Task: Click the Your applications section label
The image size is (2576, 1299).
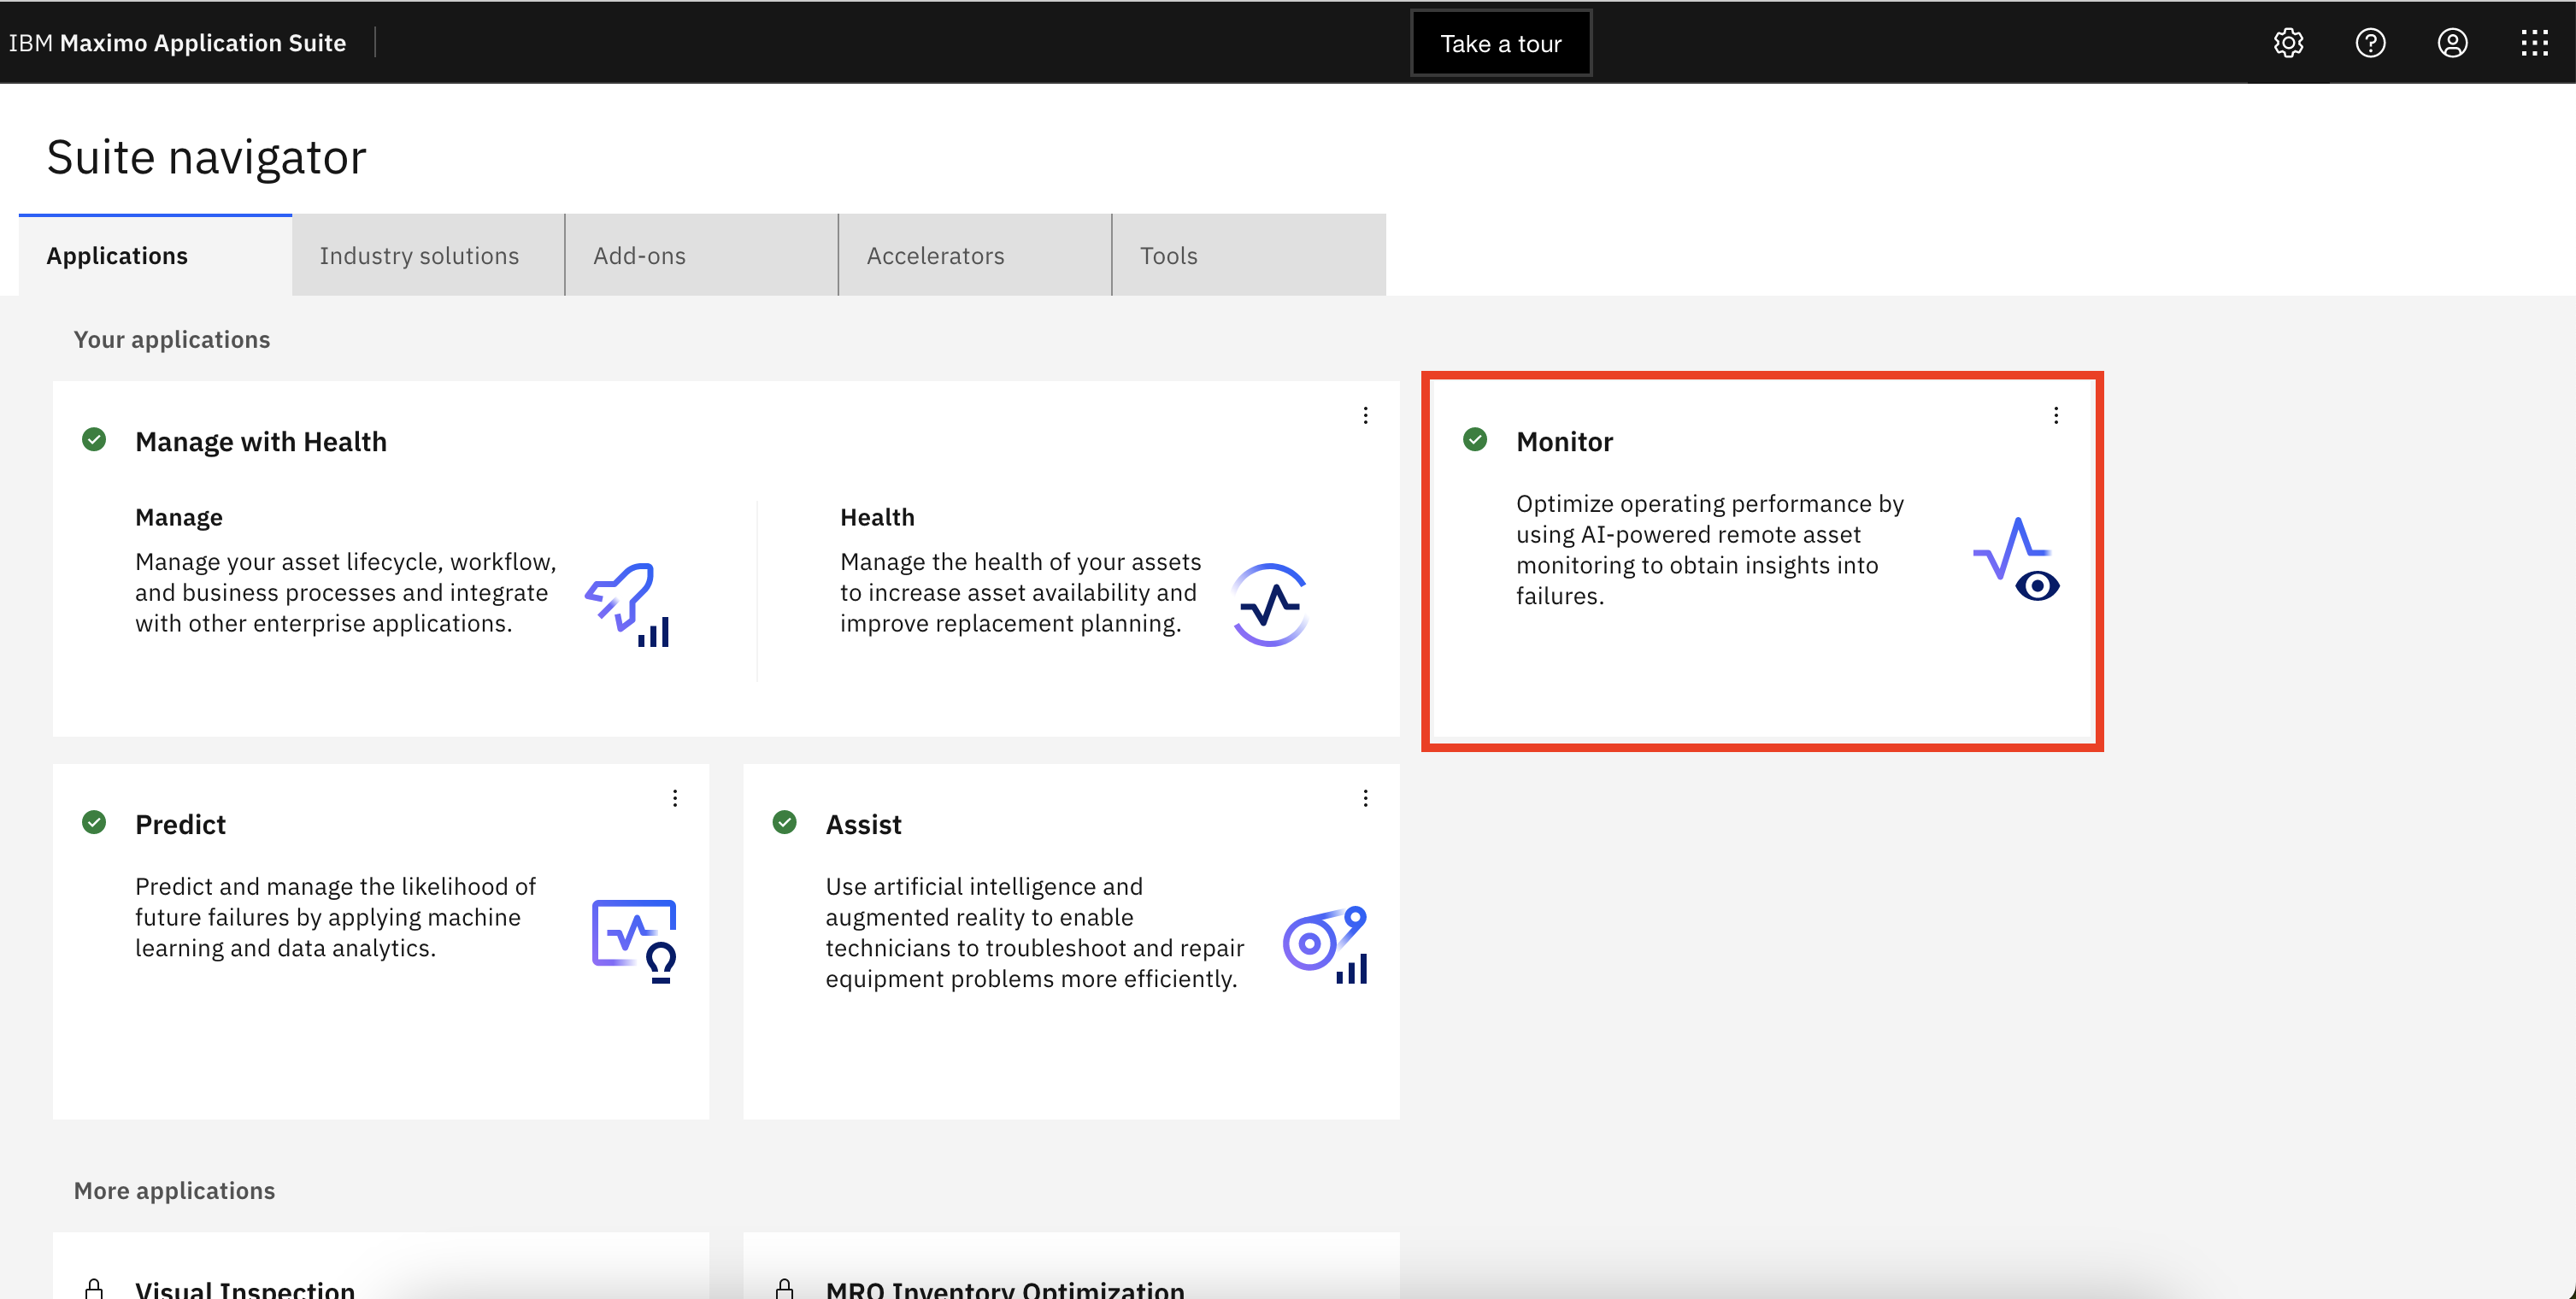Action: click(x=172, y=340)
